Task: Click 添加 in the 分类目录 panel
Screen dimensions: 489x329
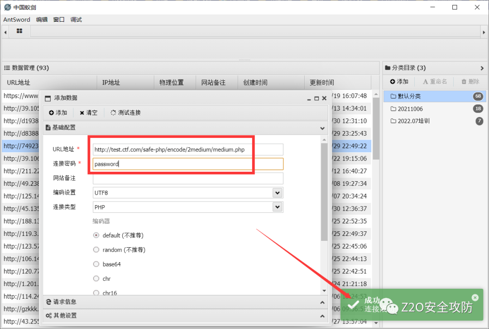Action: tap(399, 81)
